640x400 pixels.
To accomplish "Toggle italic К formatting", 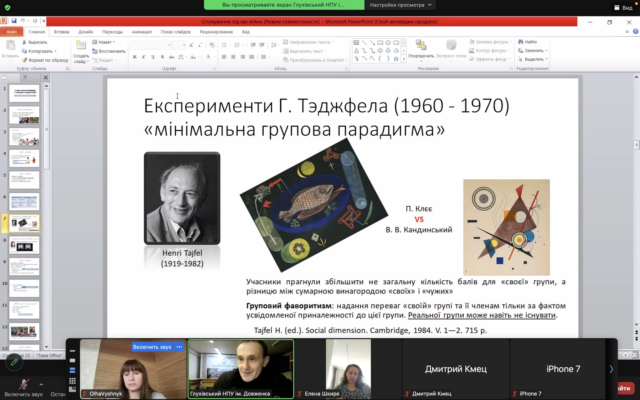I will [x=144, y=57].
